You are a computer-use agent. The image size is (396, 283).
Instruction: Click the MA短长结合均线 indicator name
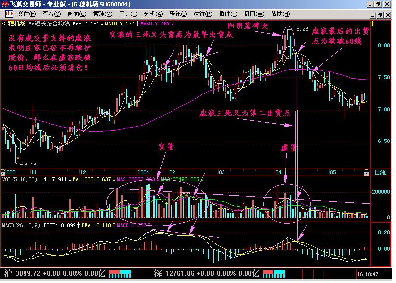(x=49, y=24)
